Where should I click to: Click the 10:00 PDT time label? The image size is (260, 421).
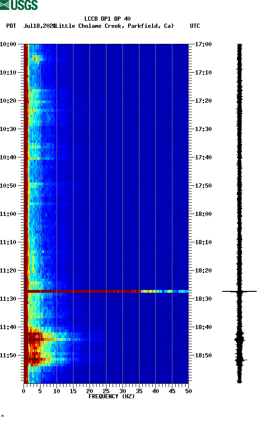click(x=8, y=44)
